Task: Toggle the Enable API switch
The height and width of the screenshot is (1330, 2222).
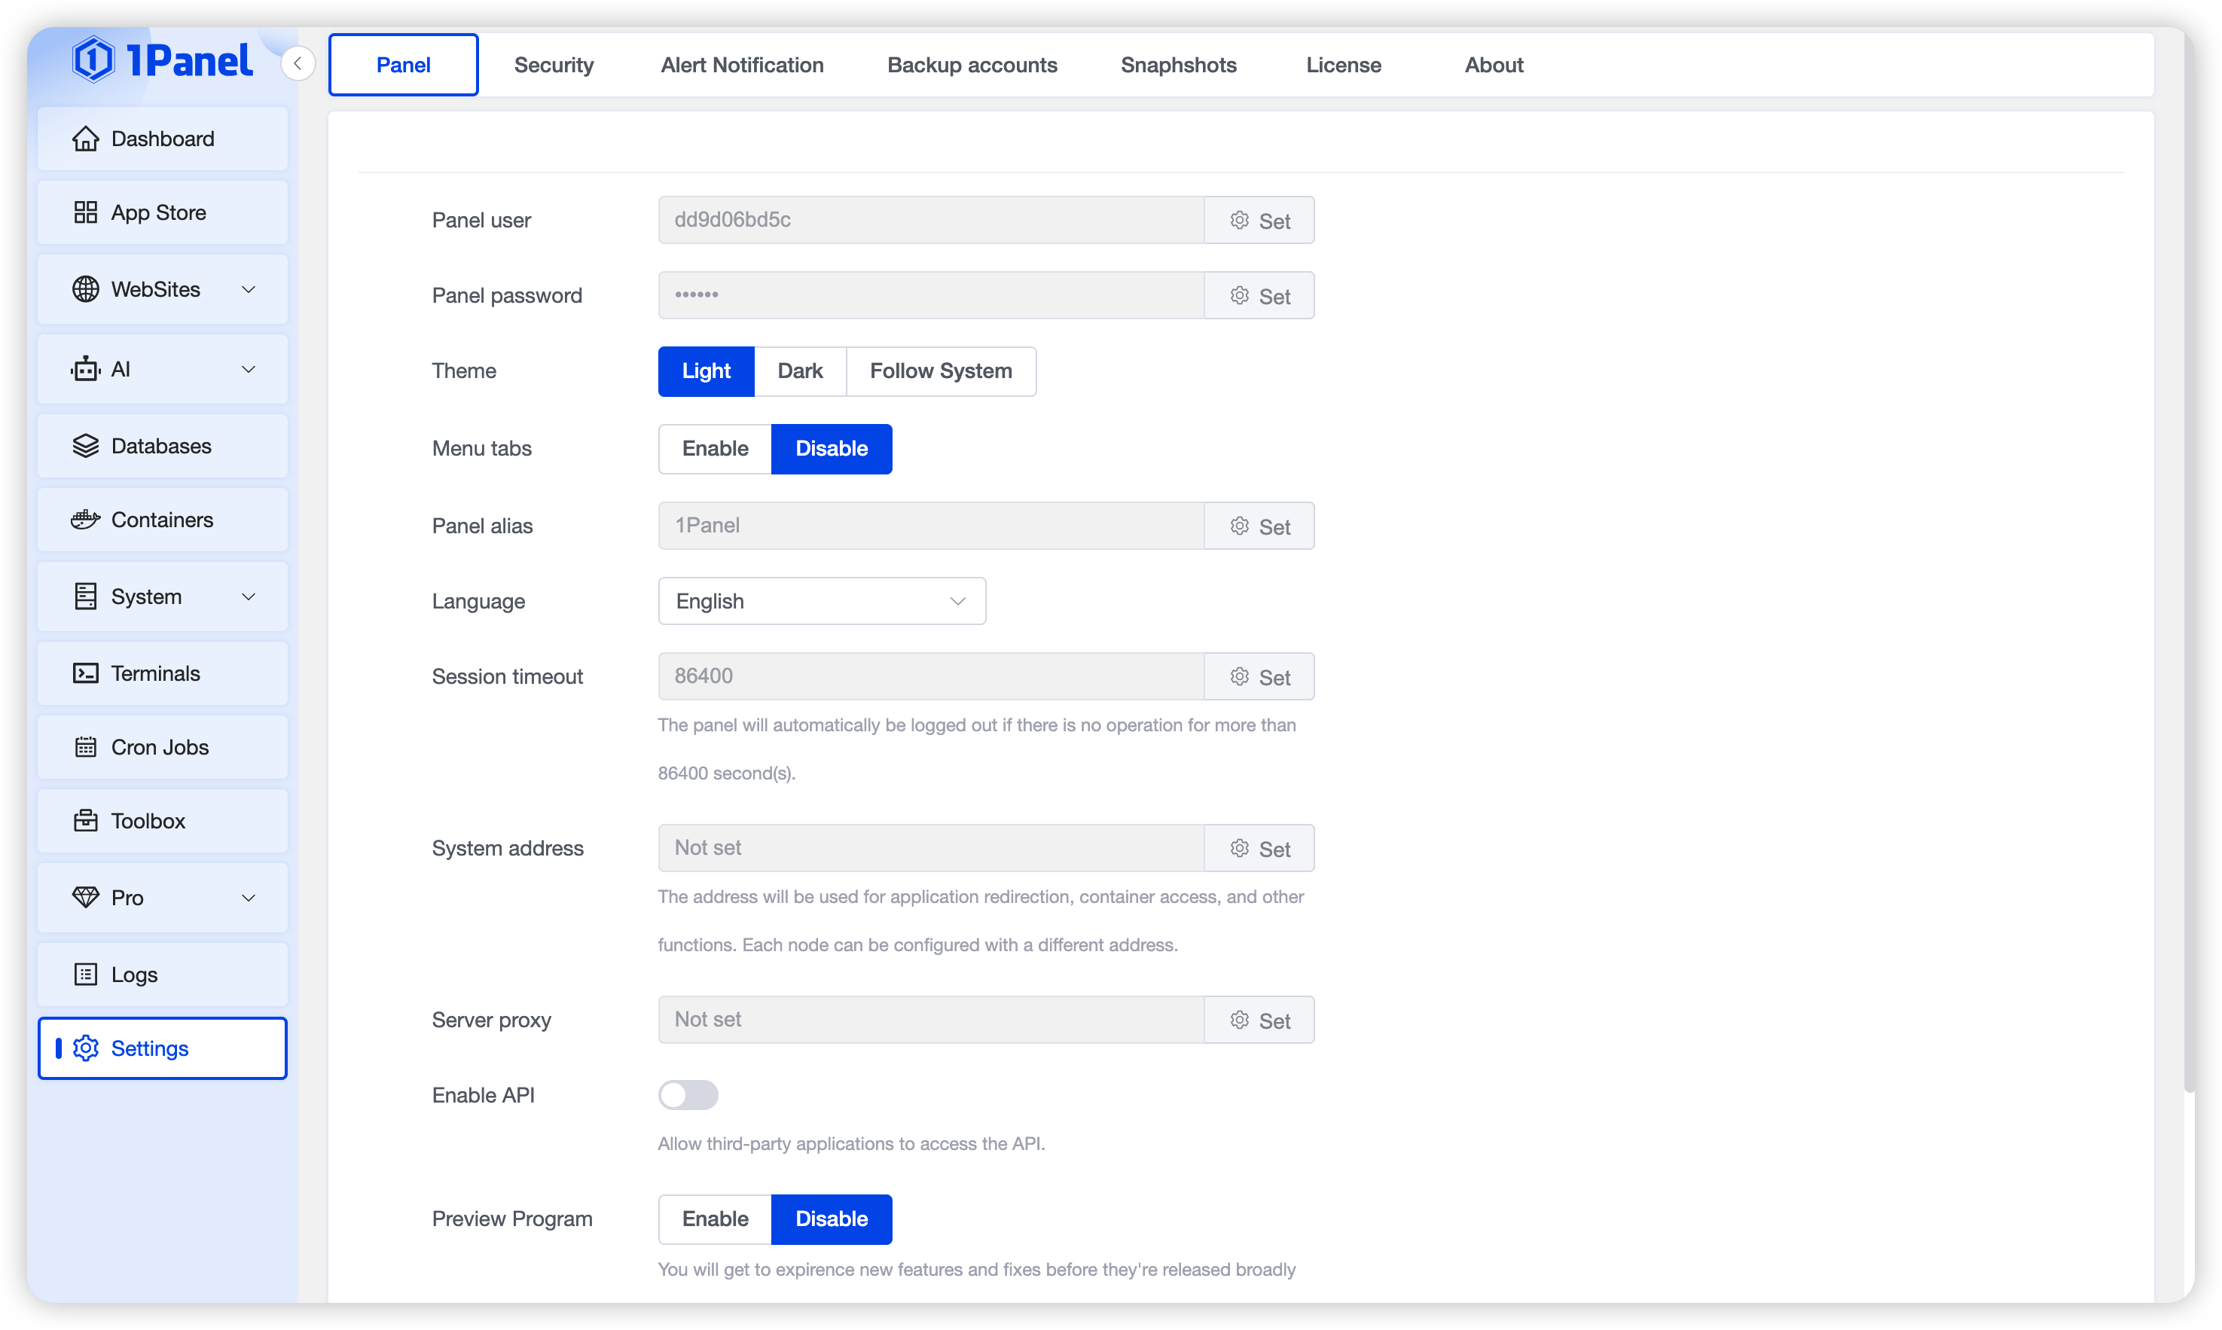Action: tap(688, 1094)
